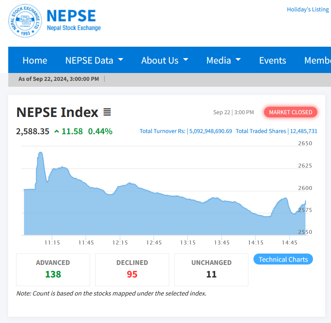Image resolution: width=331 pixels, height=323 pixels.
Task: Select the DECLINED 95 stocks card
Action: click(132, 270)
